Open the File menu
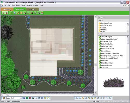 pyautogui.click(x=5, y=5)
